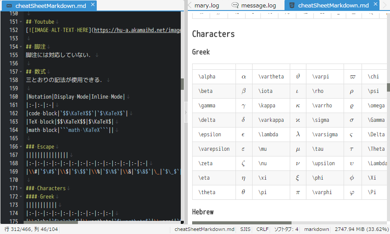Select the \theta table cell
Screen dimensions: 390x234
[214, 192]
